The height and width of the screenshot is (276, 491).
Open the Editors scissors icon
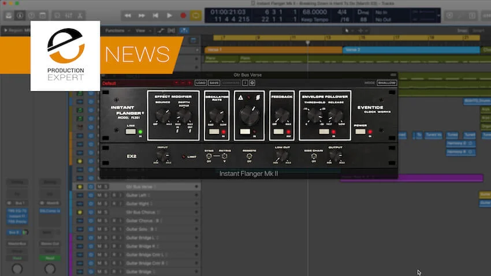(x=80, y=16)
